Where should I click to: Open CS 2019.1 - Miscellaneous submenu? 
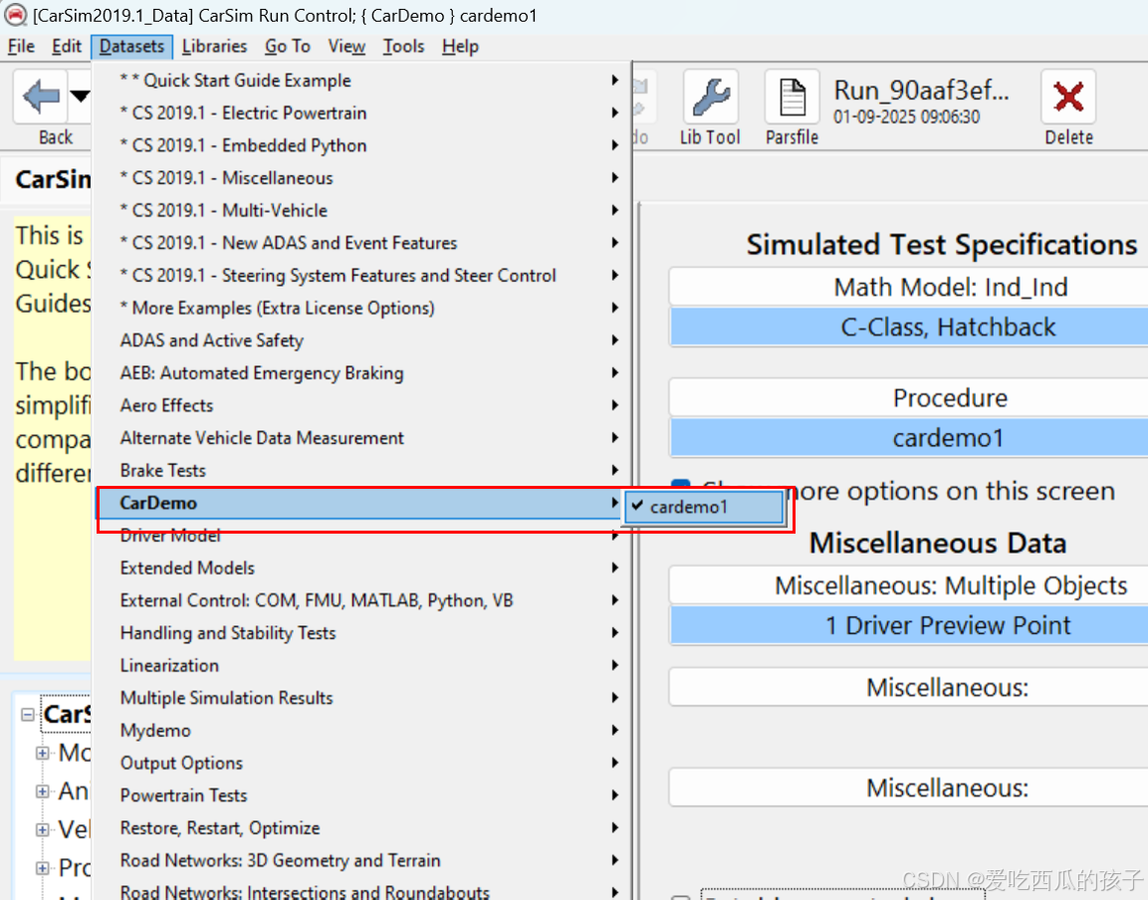click(x=360, y=178)
